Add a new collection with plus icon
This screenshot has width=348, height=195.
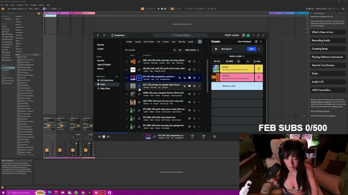pyautogui.click(x=117, y=76)
